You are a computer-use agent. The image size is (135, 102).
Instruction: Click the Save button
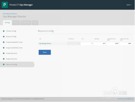pyautogui.click(x=45, y=52)
